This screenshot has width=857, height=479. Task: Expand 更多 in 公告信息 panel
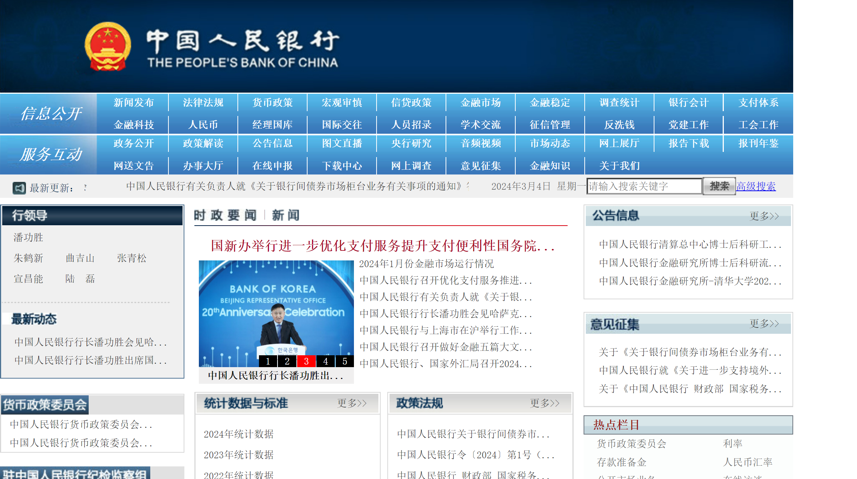pos(764,216)
